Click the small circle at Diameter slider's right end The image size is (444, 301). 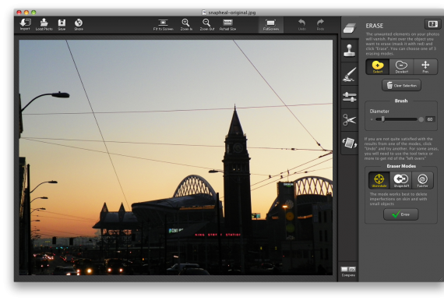421,119
